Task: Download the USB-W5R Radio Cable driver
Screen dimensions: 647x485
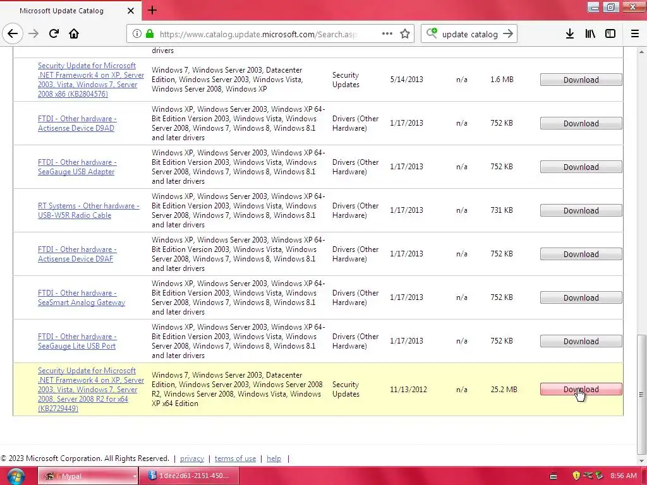Action: pyautogui.click(x=581, y=210)
